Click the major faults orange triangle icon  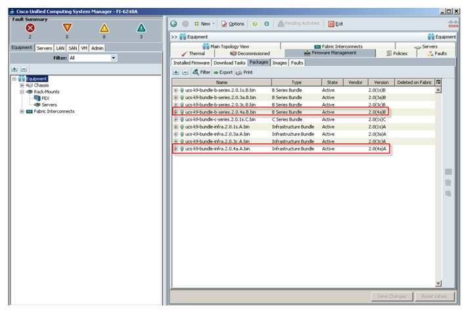[x=67, y=28]
